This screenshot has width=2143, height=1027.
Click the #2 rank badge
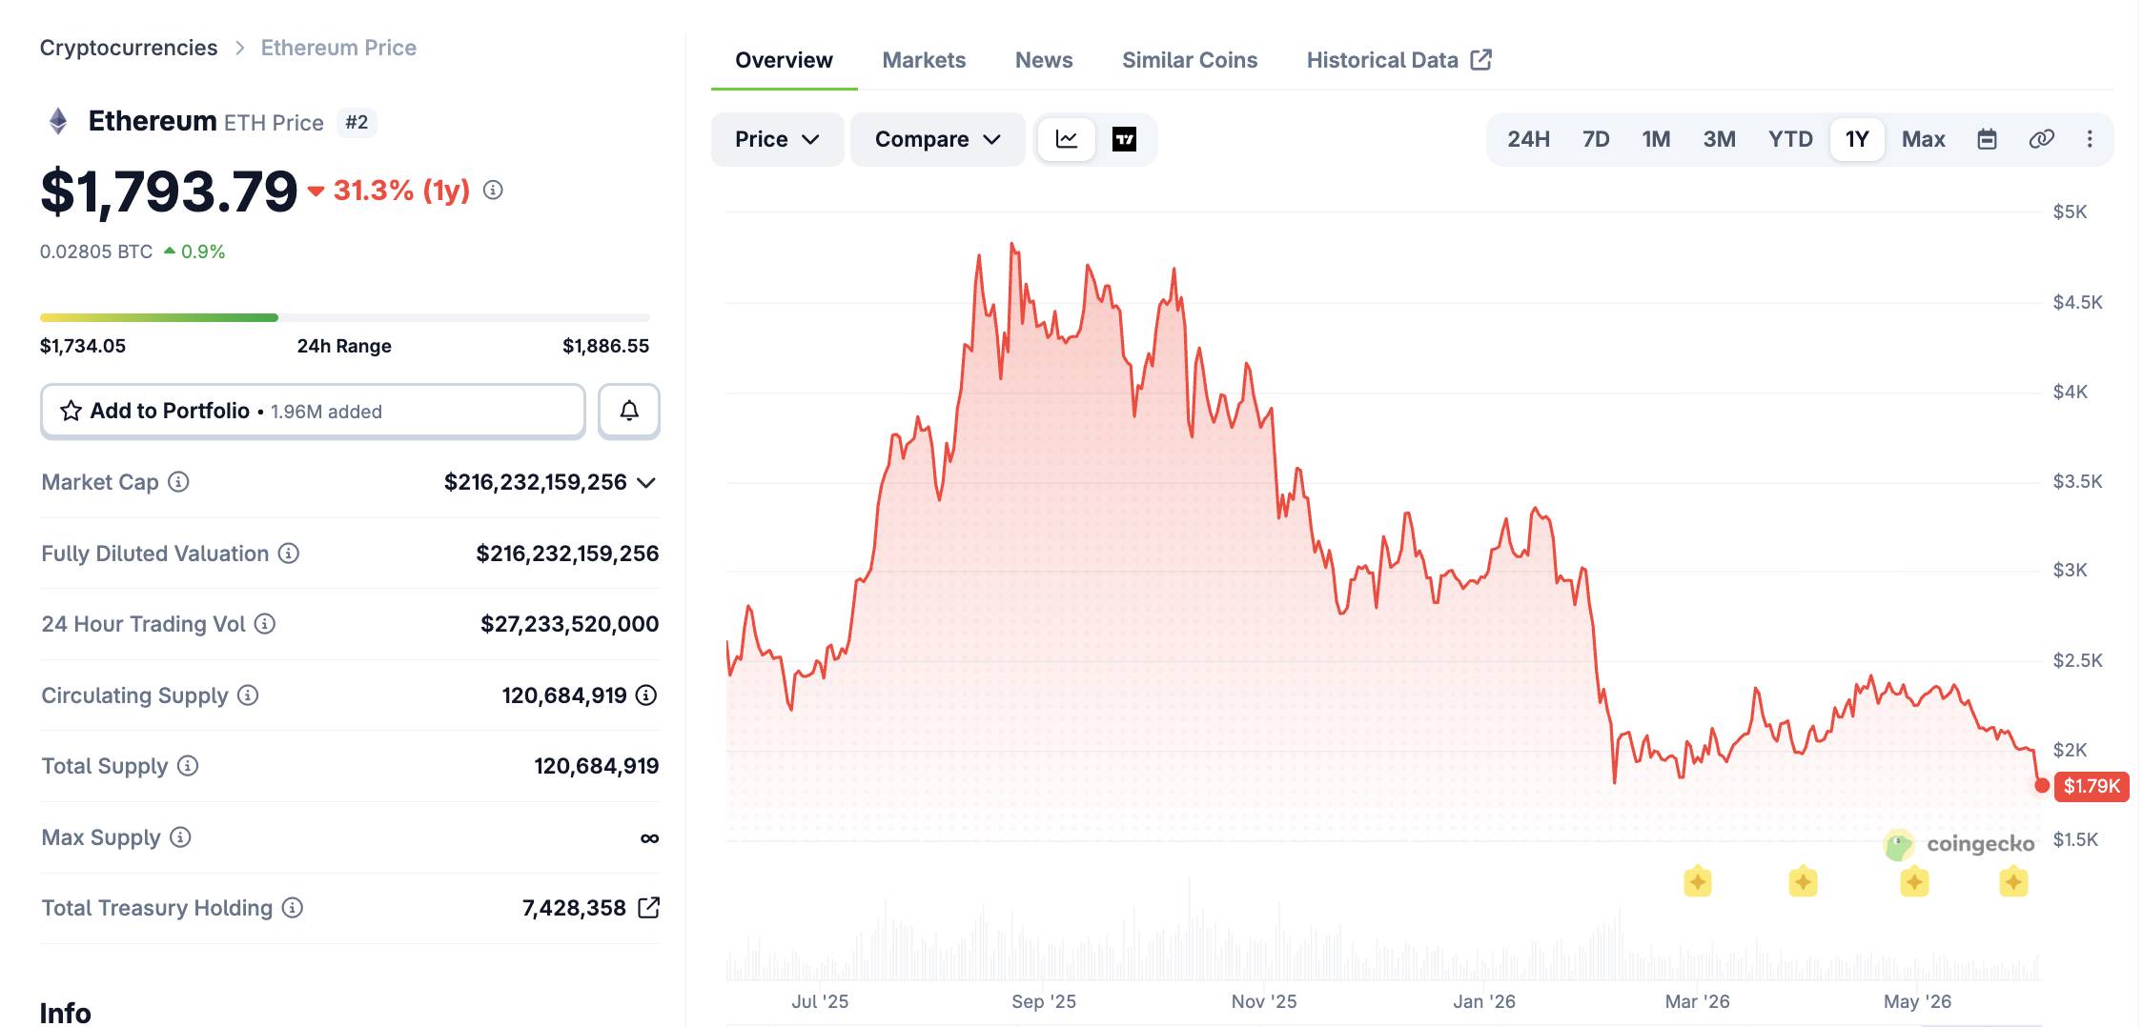coord(357,123)
